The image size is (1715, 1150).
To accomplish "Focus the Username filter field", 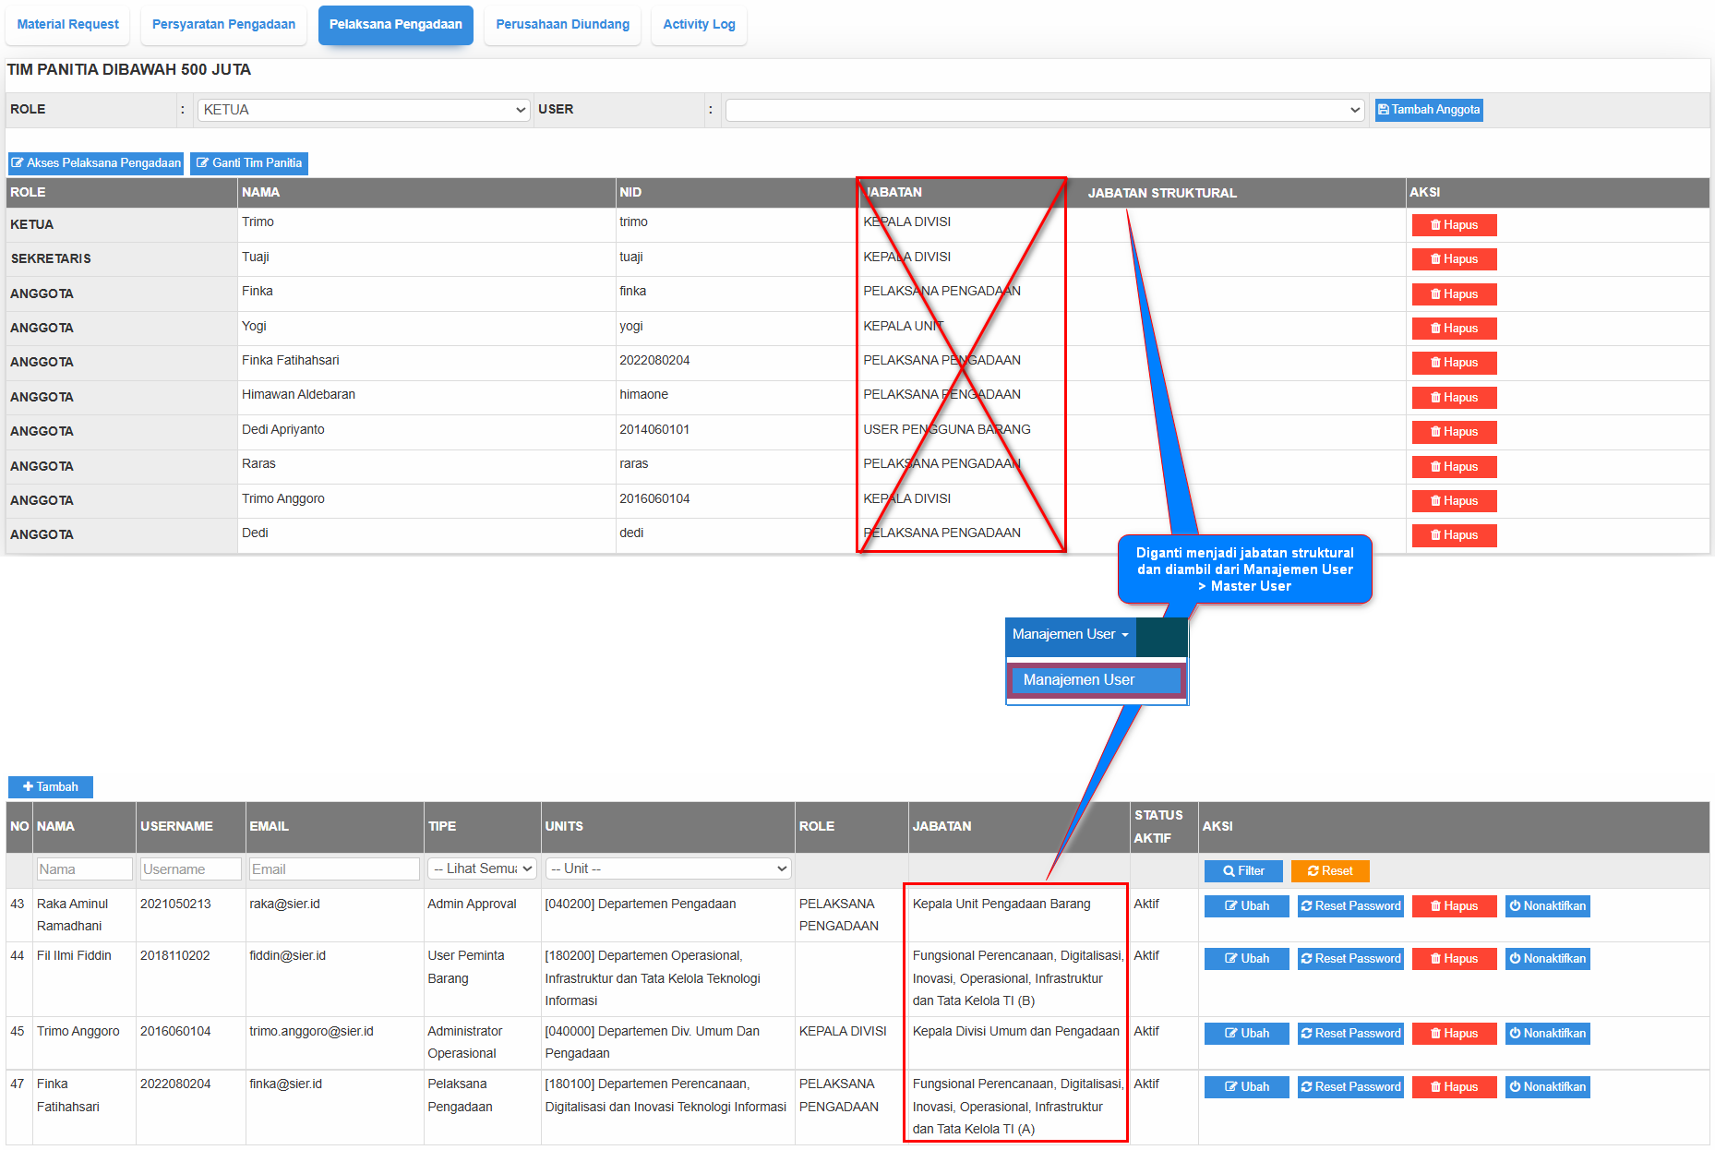I will 191,869.
